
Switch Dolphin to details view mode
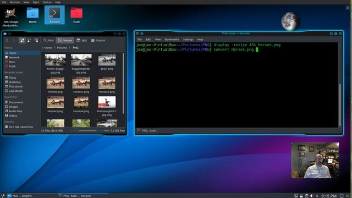pos(36,40)
